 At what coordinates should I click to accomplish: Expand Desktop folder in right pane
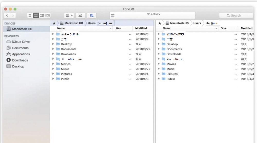(x=159, y=44)
